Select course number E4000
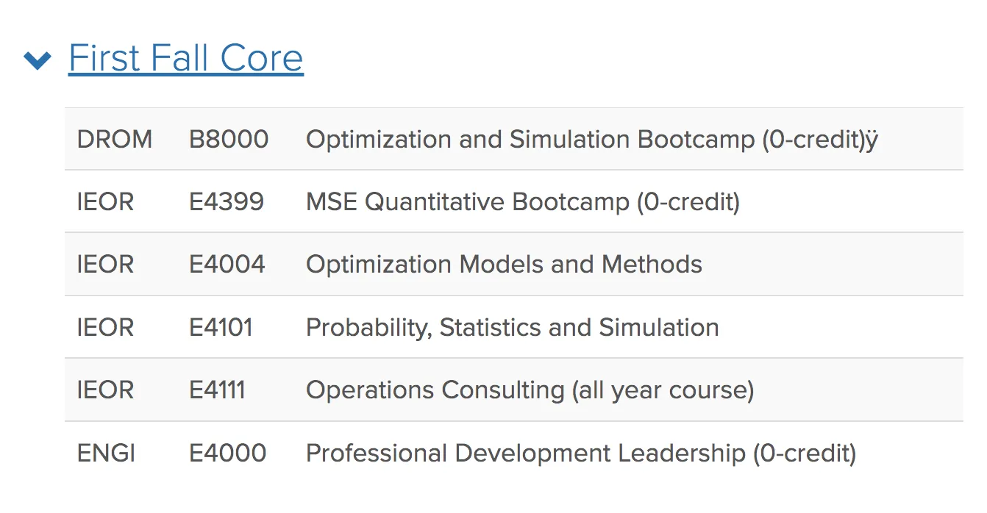The height and width of the screenshot is (513, 987). click(x=228, y=453)
